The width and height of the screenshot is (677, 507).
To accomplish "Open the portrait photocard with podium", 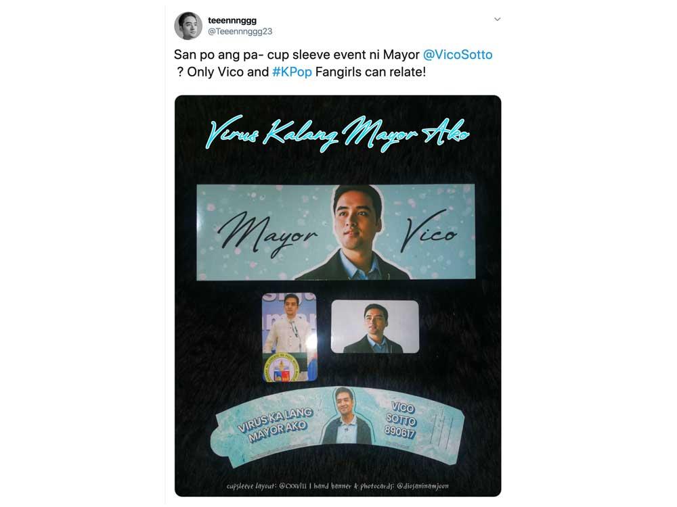I will [x=290, y=337].
